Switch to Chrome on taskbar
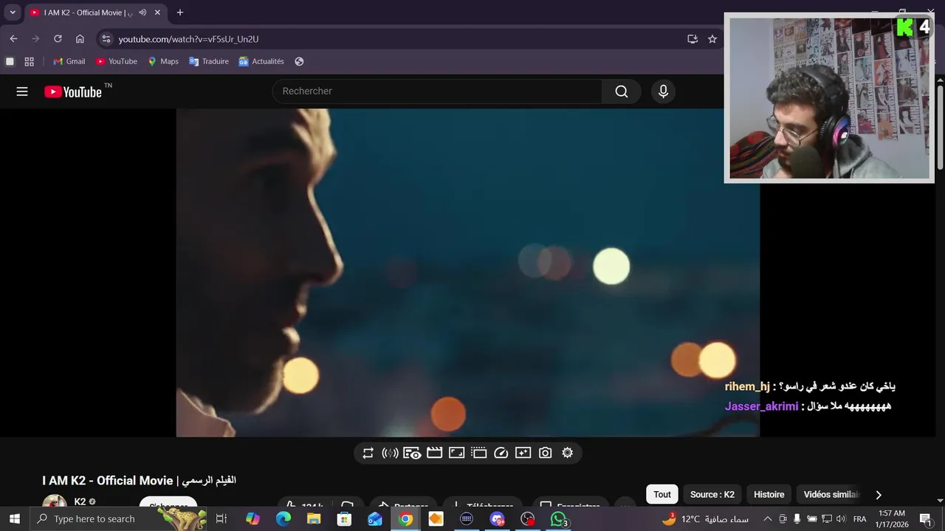This screenshot has width=945, height=531. pyautogui.click(x=405, y=519)
